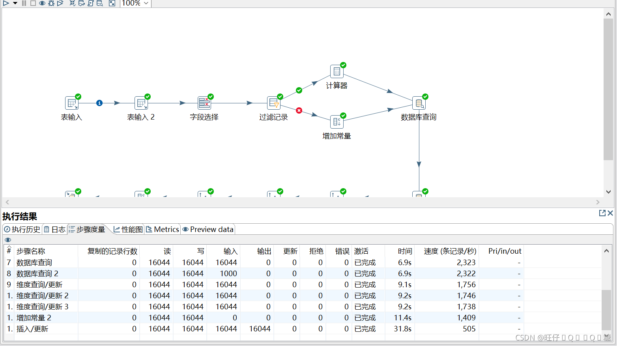Viewport: 617px width, 346px height.
Task: Toggle the eye icon above step metrics
Action: coord(8,240)
